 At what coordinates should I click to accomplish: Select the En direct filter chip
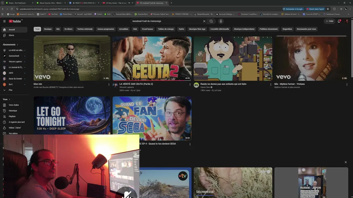(x=68, y=29)
